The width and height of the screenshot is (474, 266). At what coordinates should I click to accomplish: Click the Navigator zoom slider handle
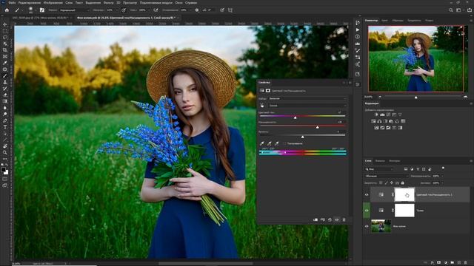click(x=416, y=97)
